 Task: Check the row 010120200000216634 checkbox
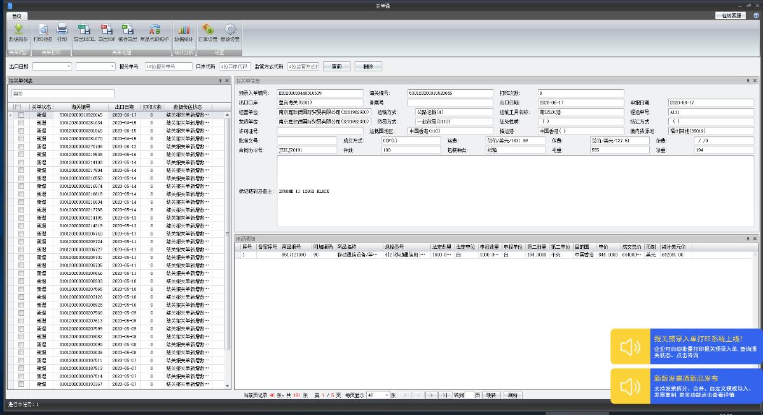pyautogui.click(x=21, y=202)
